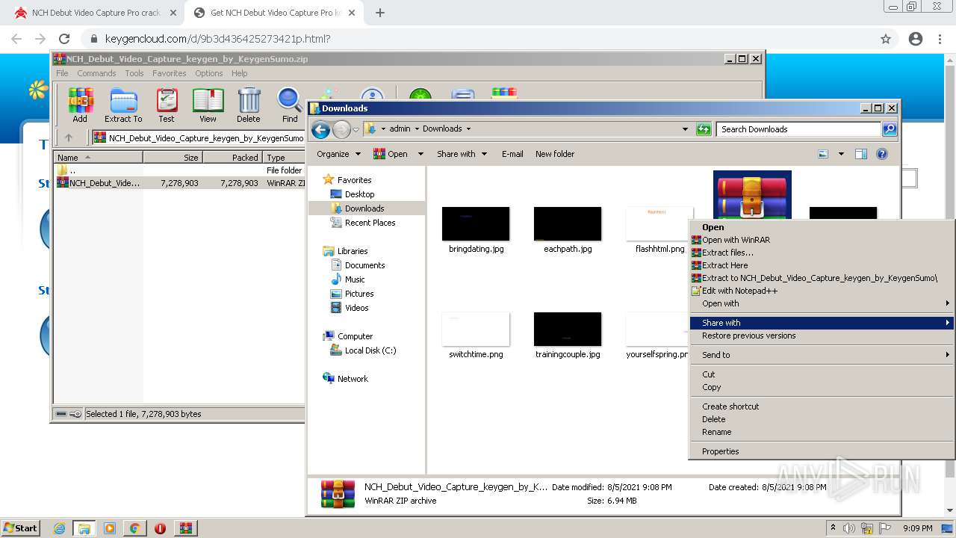Toggle the Explorer preview pane icon
The height and width of the screenshot is (538, 956).
click(861, 154)
